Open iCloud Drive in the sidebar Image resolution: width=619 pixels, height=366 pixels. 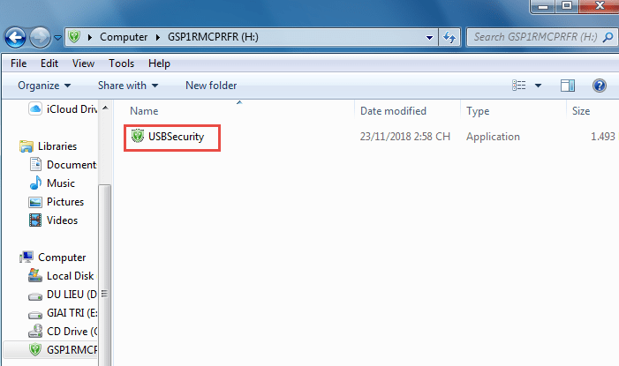coord(72,109)
